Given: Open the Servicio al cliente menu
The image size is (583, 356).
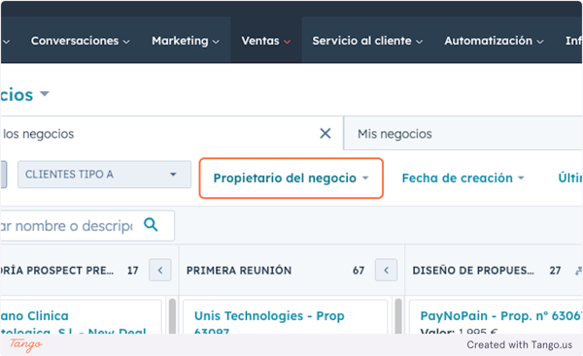Looking at the screenshot, I should coord(367,41).
